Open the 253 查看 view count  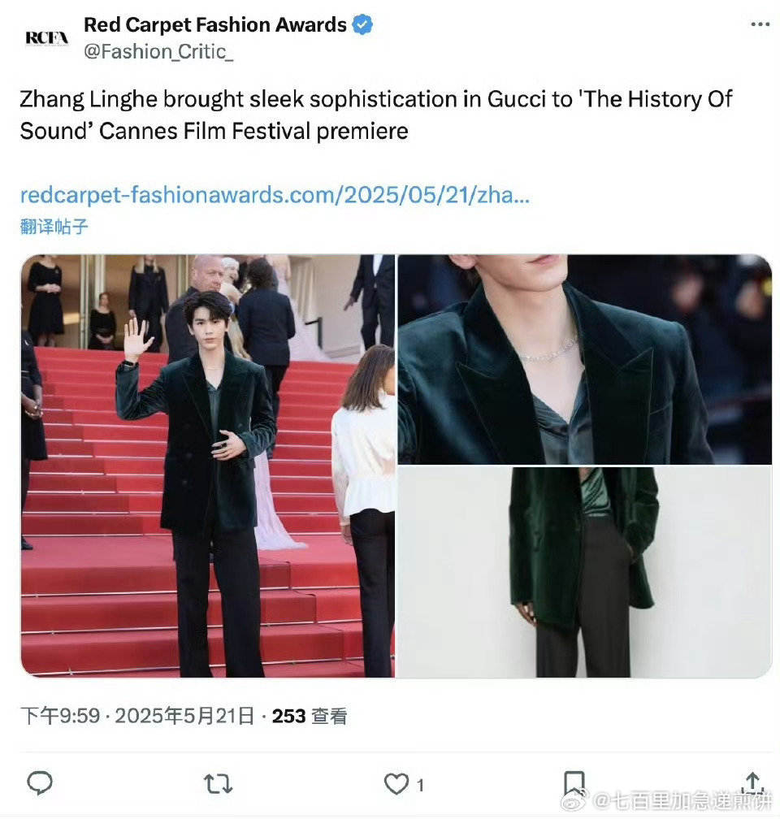[x=310, y=716]
